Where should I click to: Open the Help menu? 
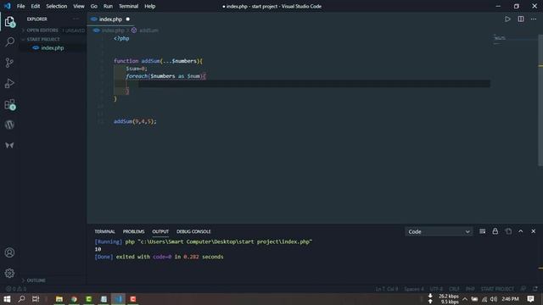click(149, 6)
